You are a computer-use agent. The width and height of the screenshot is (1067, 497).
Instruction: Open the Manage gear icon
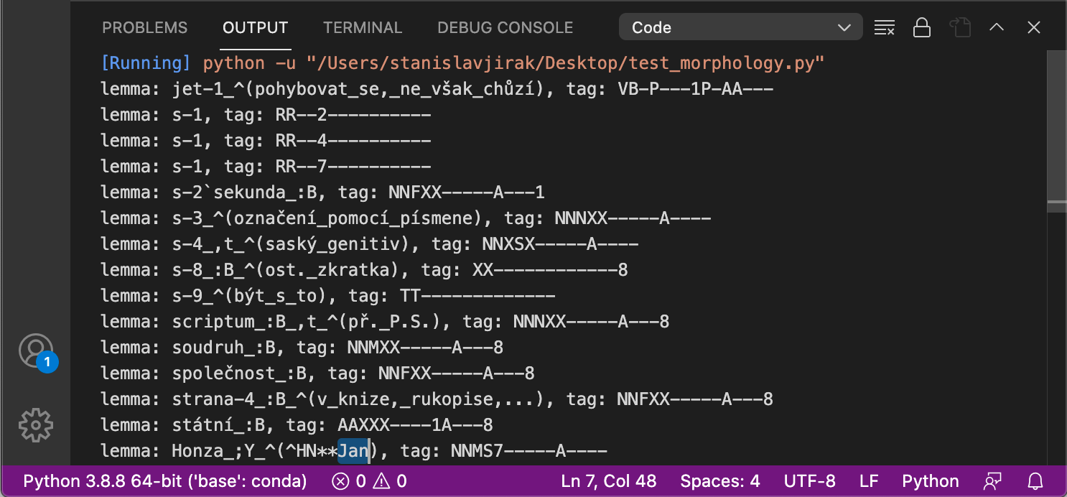coord(35,425)
